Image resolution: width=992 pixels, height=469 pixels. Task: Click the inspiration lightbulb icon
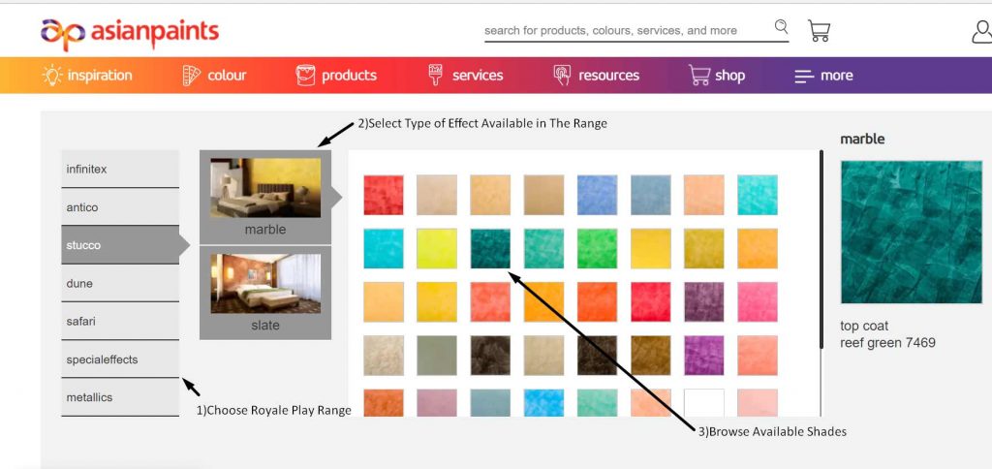(52, 76)
